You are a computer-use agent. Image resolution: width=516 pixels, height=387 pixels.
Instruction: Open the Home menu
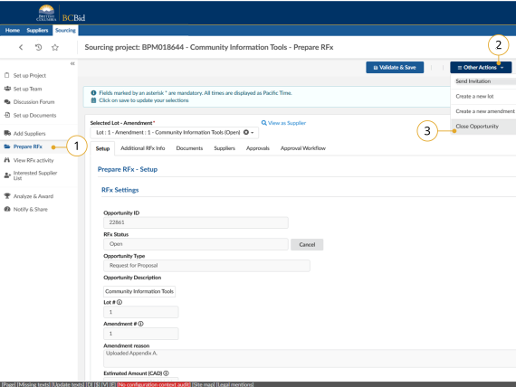13,30
